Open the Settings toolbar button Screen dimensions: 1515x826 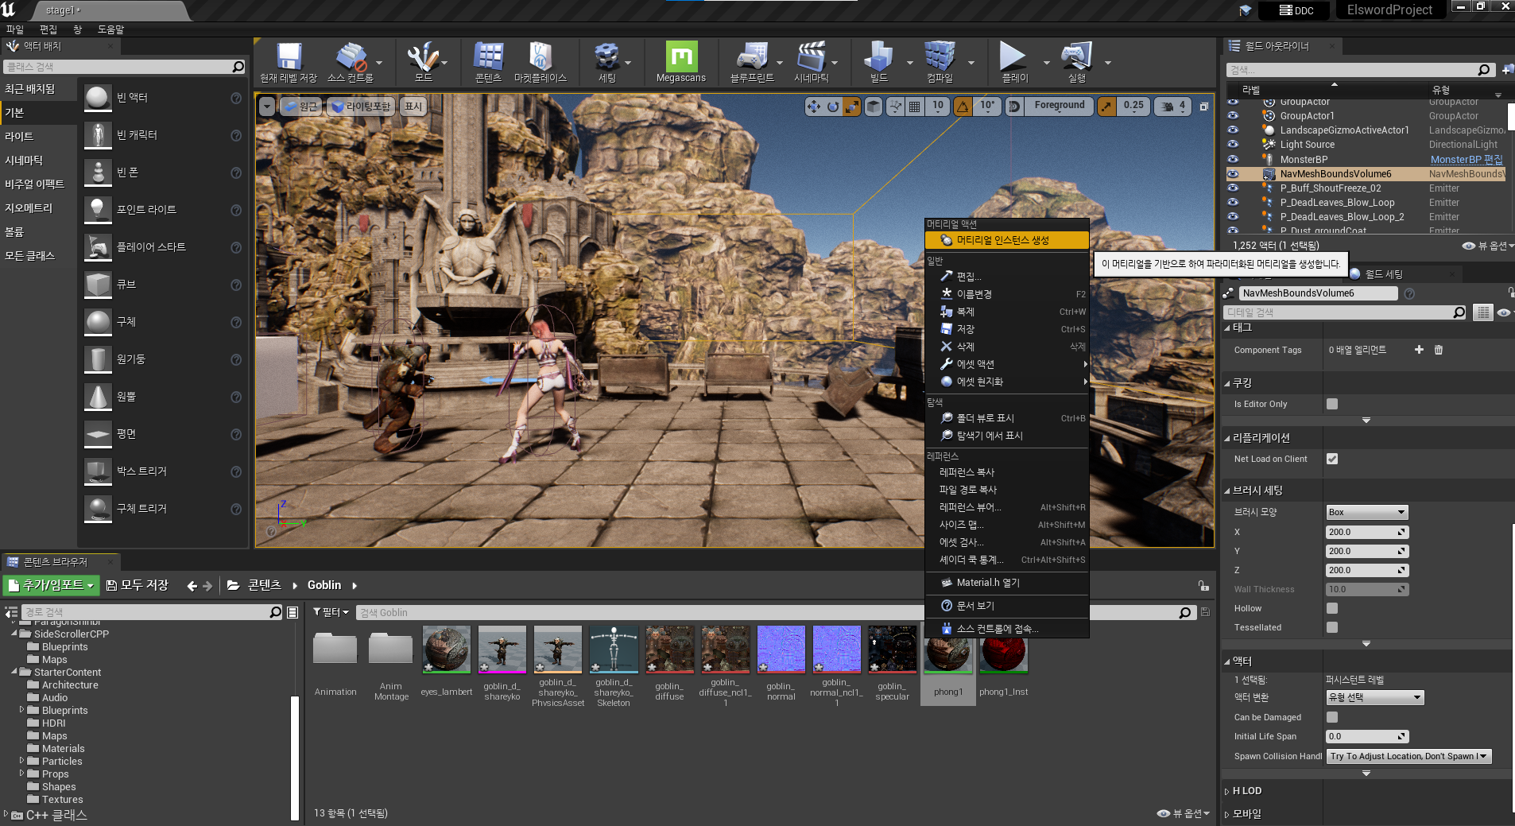click(x=607, y=62)
